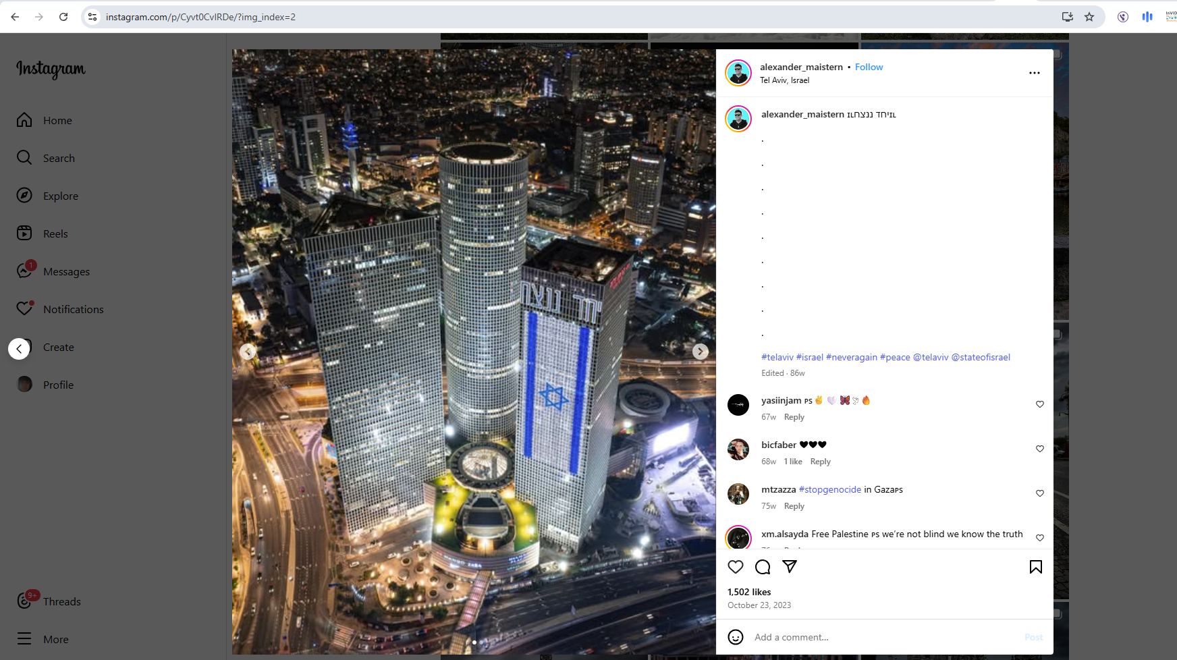
Task: Like xm.alsayda's comment
Action: coord(1040,538)
